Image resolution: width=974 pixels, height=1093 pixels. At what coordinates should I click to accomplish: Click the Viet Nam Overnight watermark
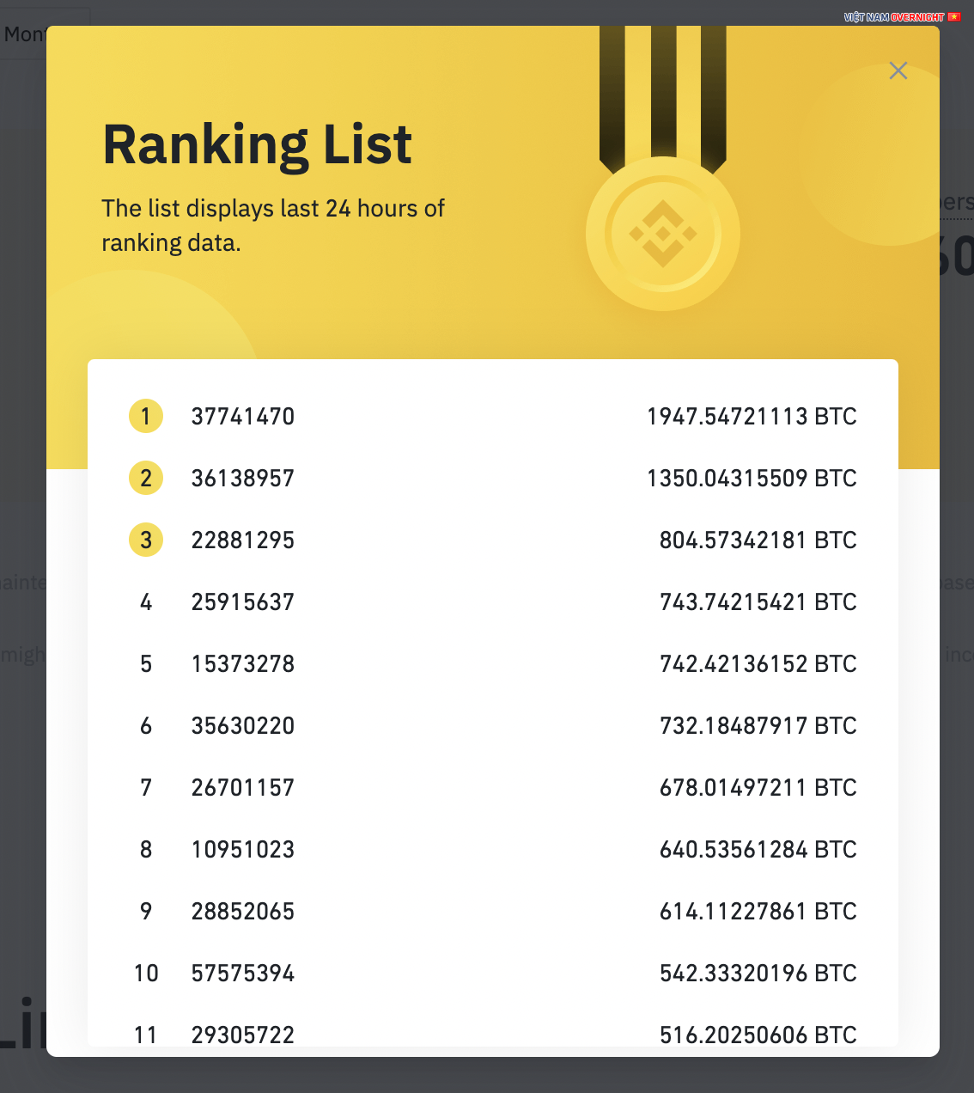902,17
